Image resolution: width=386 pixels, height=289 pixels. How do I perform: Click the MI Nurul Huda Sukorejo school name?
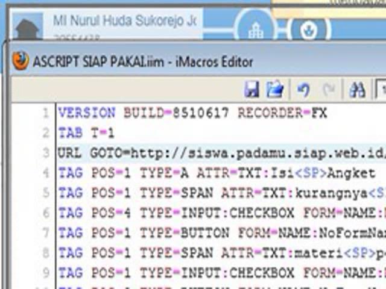[x=125, y=20]
